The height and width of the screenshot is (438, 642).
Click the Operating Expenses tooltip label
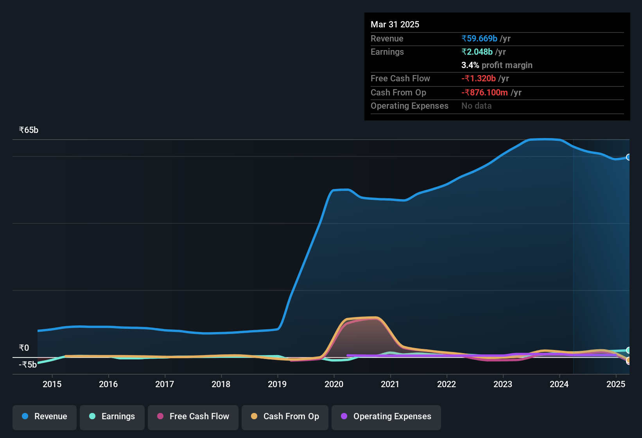[409, 106]
